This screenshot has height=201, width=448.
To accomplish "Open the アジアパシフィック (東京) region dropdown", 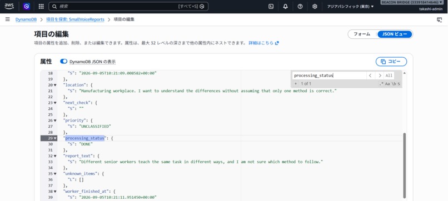I will (350, 7).
